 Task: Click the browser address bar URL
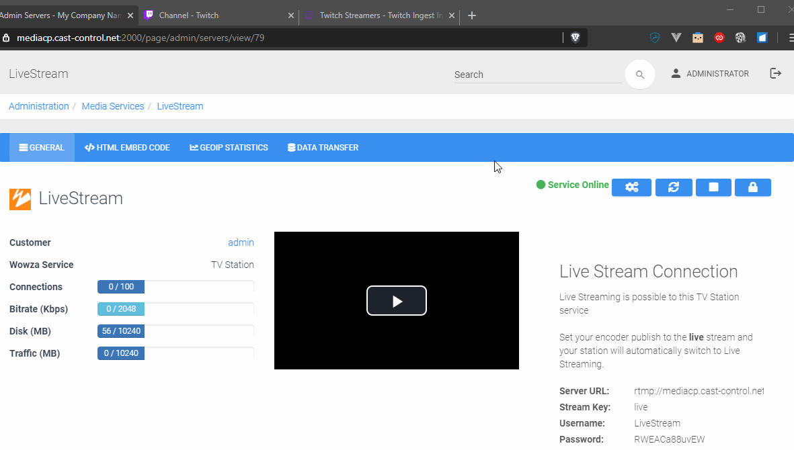point(141,38)
